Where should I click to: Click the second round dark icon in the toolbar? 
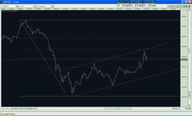(x=186, y=6)
